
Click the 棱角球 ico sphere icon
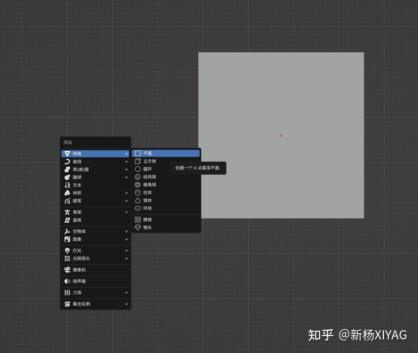point(137,185)
